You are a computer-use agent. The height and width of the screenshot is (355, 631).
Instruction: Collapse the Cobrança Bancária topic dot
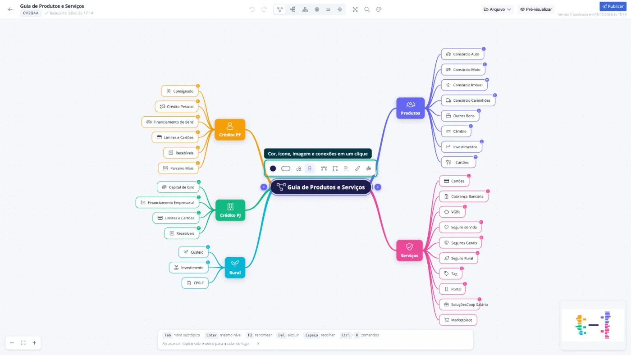pyautogui.click(x=488, y=191)
